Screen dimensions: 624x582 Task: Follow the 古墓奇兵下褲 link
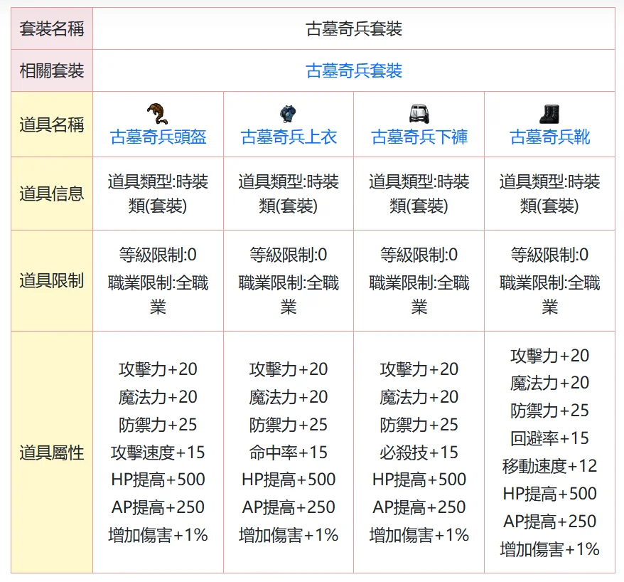coord(419,137)
